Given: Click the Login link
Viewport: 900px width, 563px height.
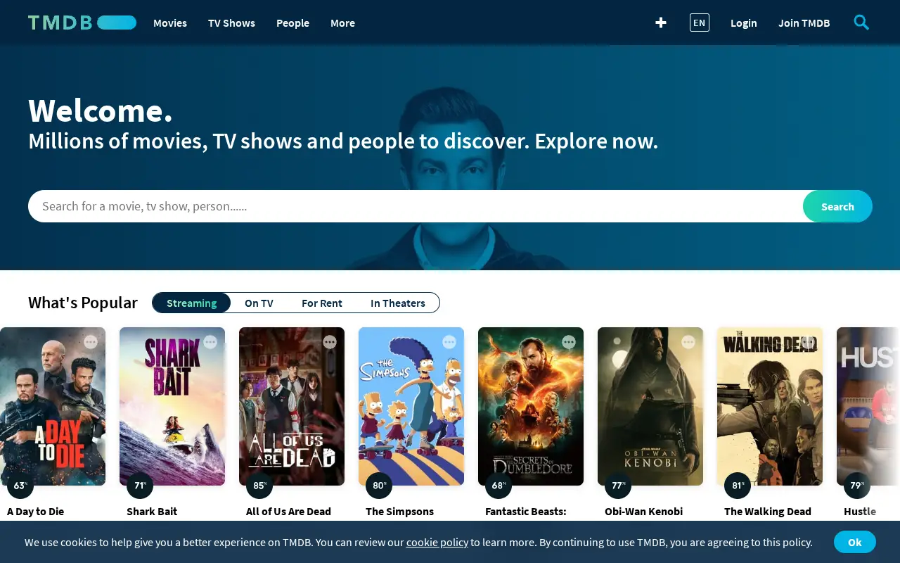Looking at the screenshot, I should point(744,23).
